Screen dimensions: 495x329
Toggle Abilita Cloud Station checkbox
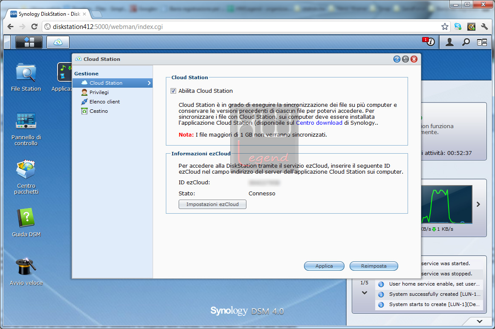(x=173, y=91)
